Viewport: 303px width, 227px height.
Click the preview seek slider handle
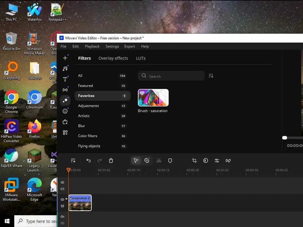tap(284, 138)
